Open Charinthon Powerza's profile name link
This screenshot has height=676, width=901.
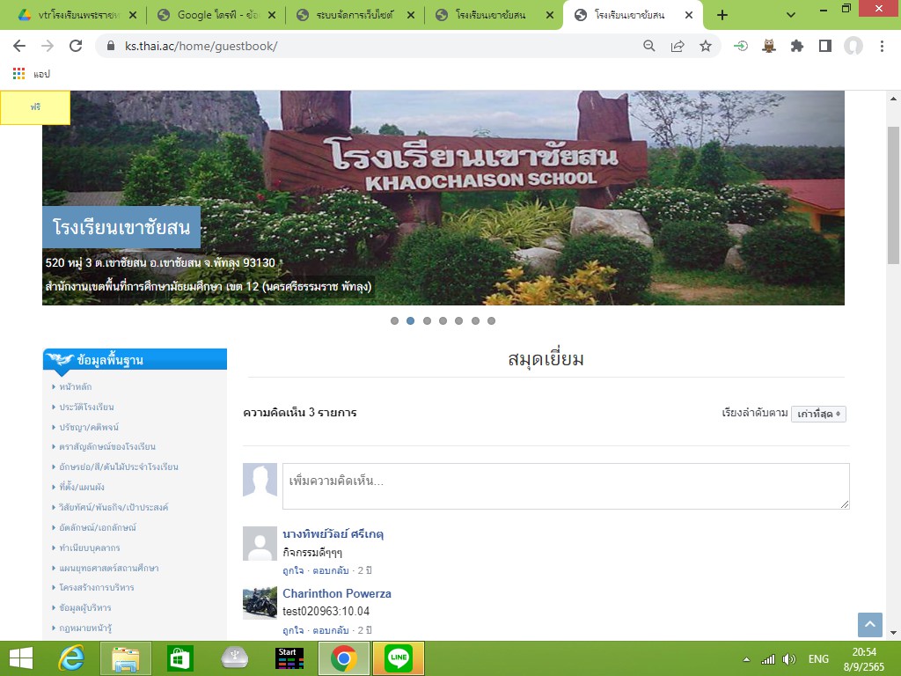click(336, 593)
